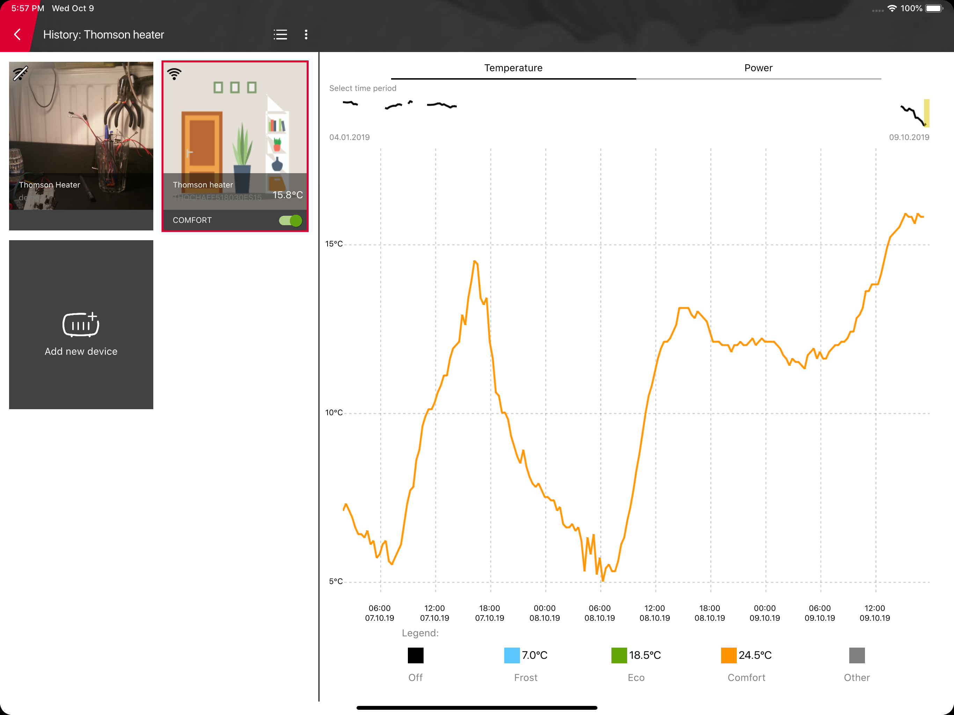Viewport: 954px width, 715px height.
Task: Tap the Wi-Fi signal icon on selected heater
Action: [x=174, y=74]
